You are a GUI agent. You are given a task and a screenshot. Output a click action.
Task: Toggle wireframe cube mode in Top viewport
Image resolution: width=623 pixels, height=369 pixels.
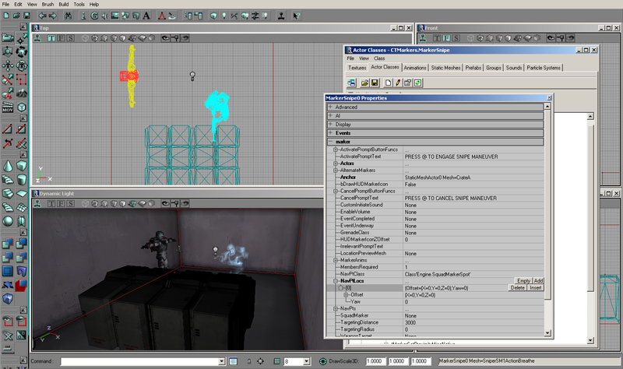click(x=85, y=38)
